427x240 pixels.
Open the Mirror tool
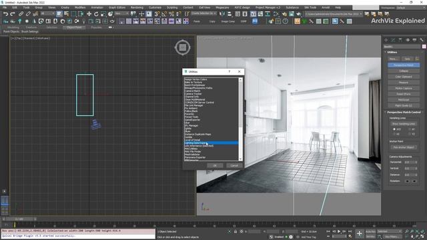click(222, 13)
